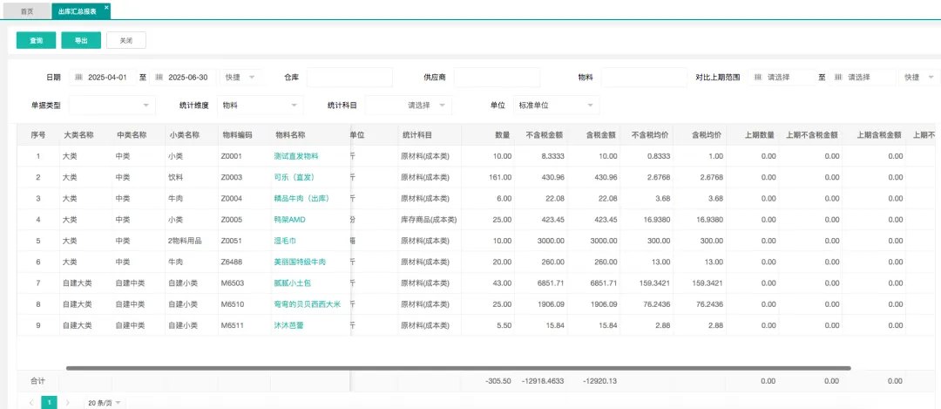
Task: Open the 统计维度 dropdown showing 物料
Action: tap(259, 106)
